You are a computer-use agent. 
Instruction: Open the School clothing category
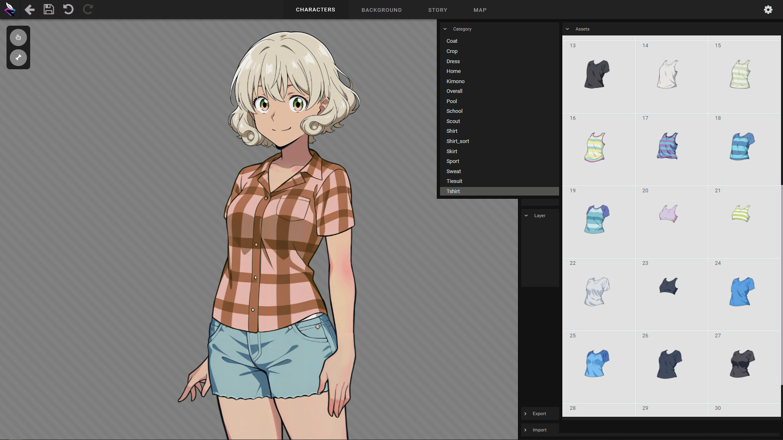coord(454,111)
